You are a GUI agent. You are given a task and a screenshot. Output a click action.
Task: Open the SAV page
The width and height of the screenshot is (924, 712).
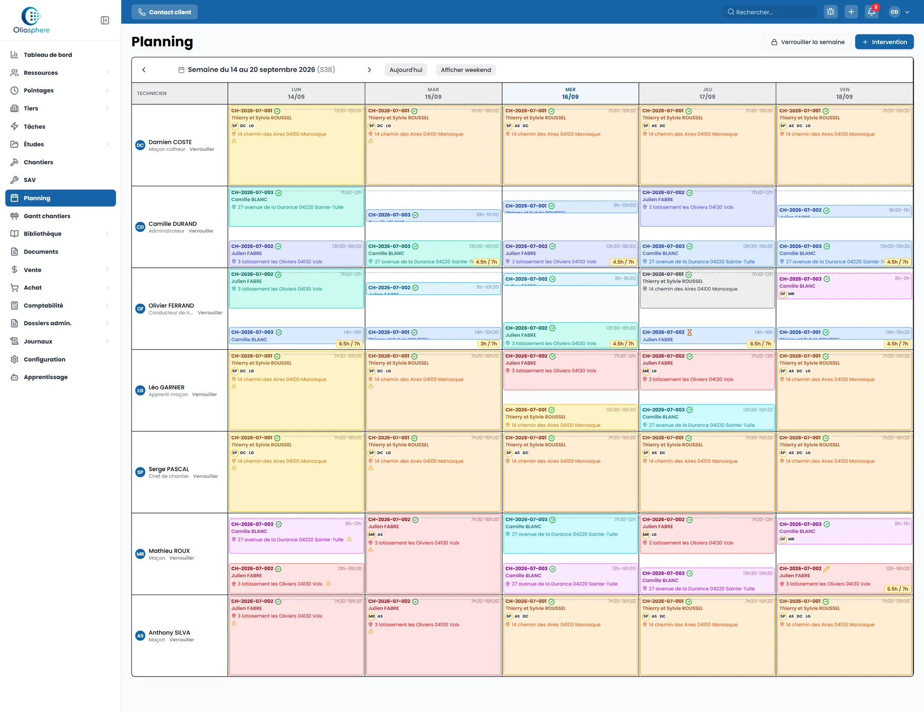[61, 180]
